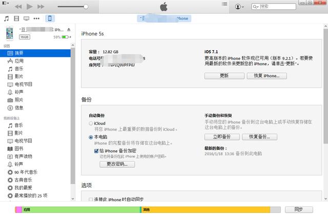328x218 pixels.
Task: Switch to Music library icon
Action: 7,18
